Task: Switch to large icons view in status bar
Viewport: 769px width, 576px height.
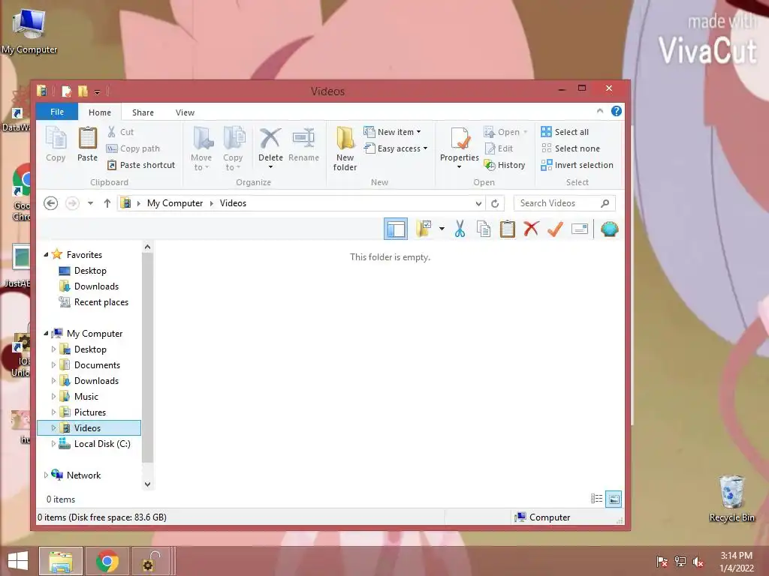Action: click(614, 499)
